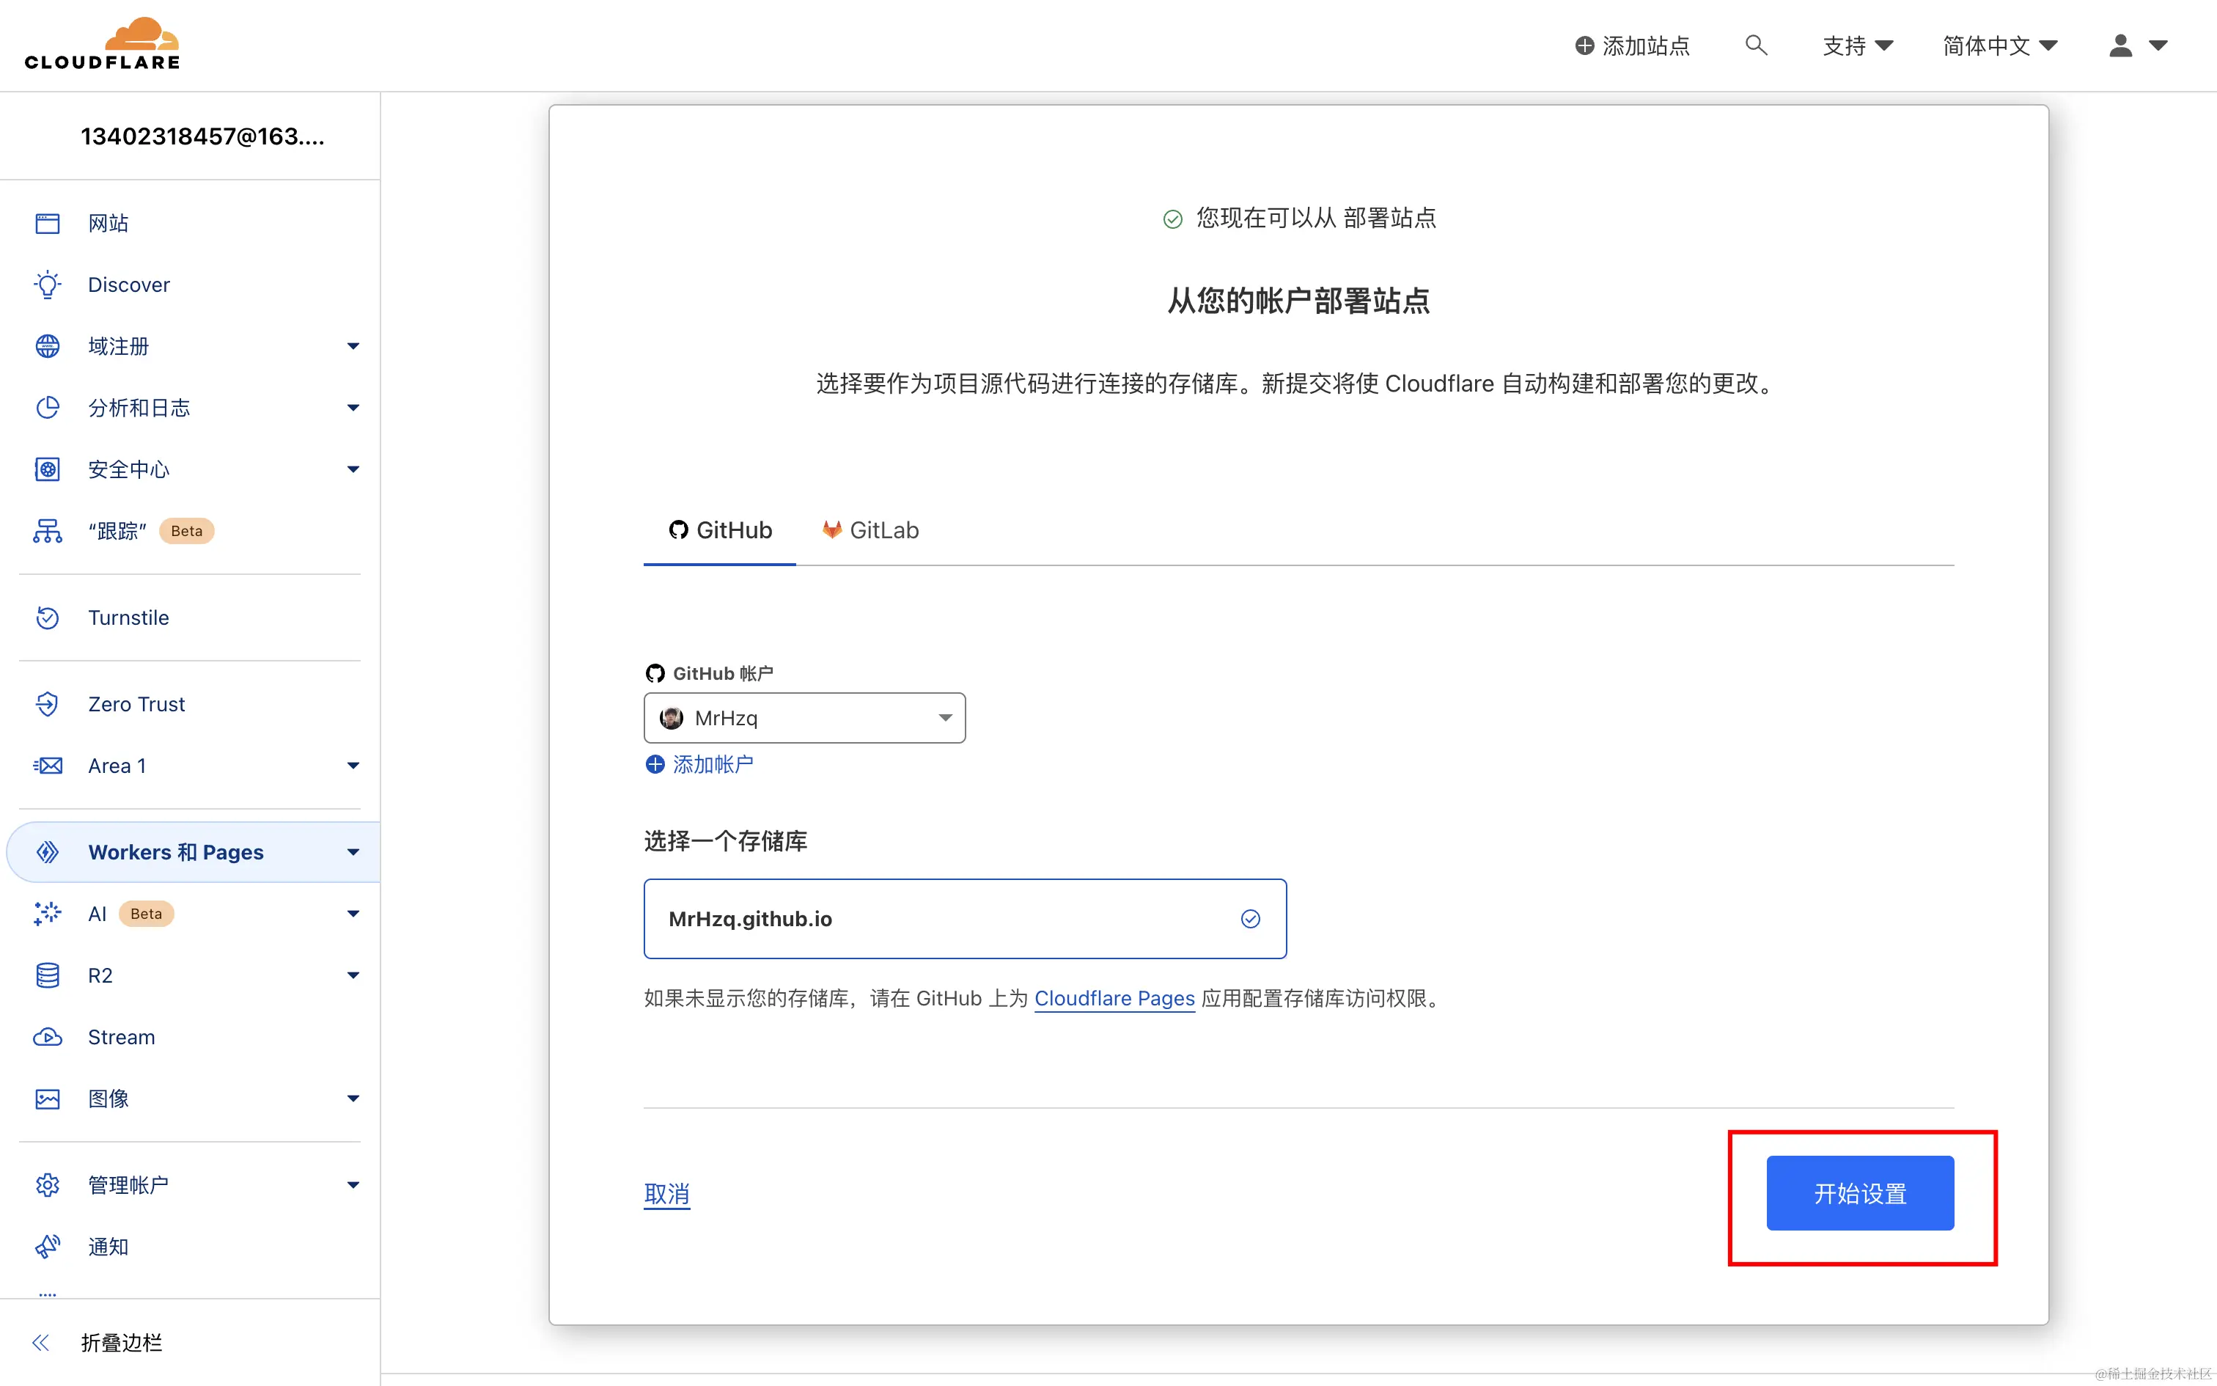Click the Discover lightbulb icon
This screenshot has width=2217, height=1386.
coord(48,285)
